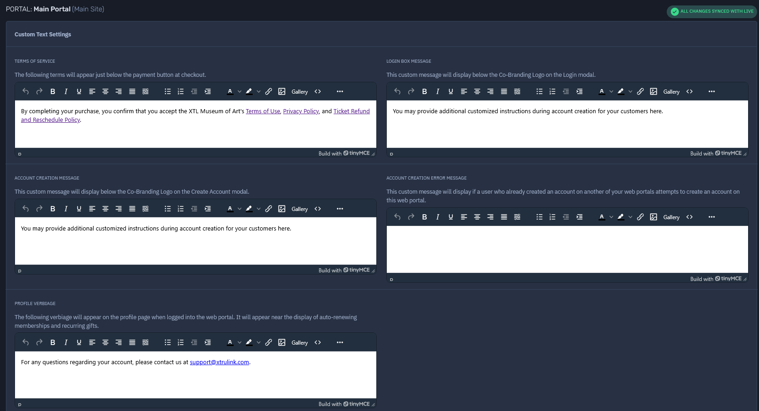Toggle bold in Account Creation Error Message editor
The image size is (759, 411).
click(x=424, y=217)
